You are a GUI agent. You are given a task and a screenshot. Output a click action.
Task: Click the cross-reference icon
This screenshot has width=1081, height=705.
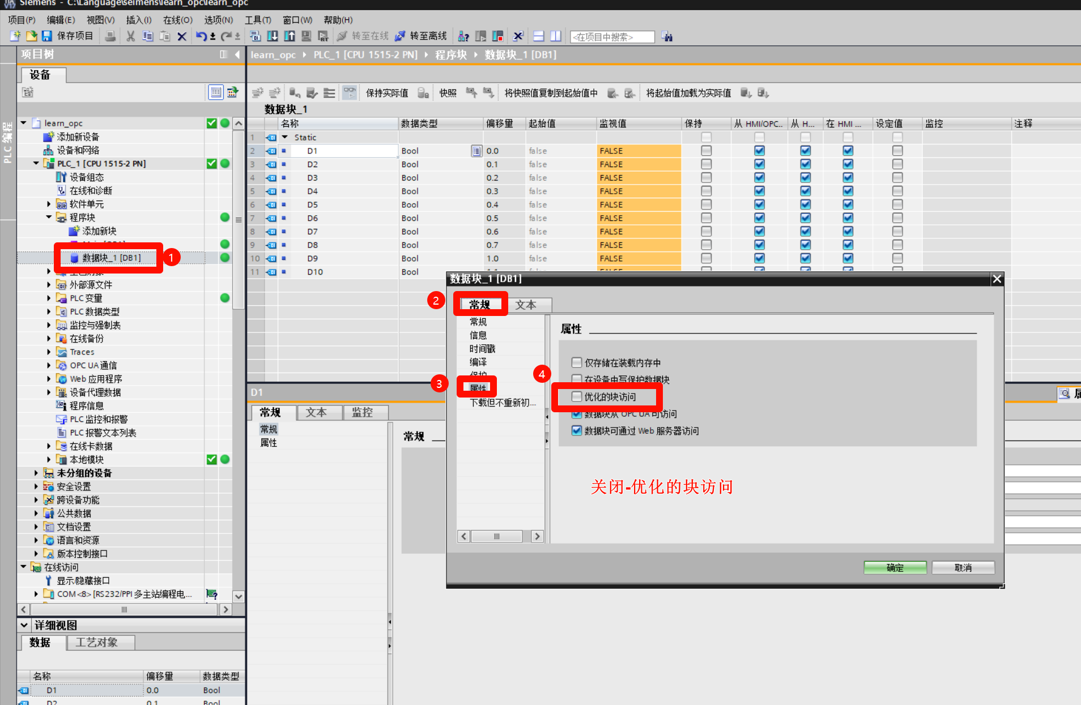coord(518,36)
